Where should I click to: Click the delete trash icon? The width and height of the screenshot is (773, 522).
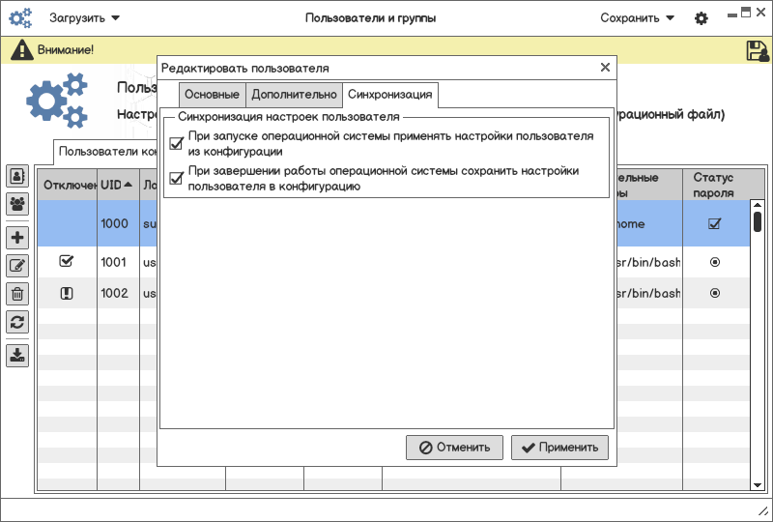[17, 294]
